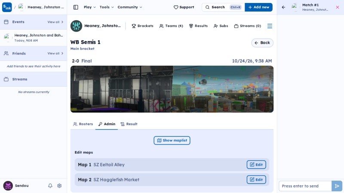Click the left stage banner image
Image resolution: width=344 pixels, height=193 pixels.
point(122,89)
